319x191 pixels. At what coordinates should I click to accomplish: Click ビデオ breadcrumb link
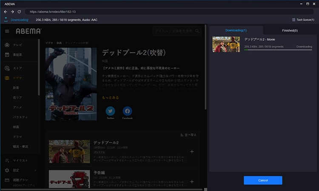click(49, 43)
